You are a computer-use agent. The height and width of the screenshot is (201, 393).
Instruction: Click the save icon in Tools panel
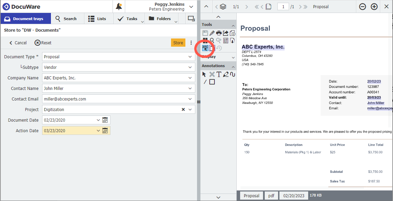tap(205, 33)
